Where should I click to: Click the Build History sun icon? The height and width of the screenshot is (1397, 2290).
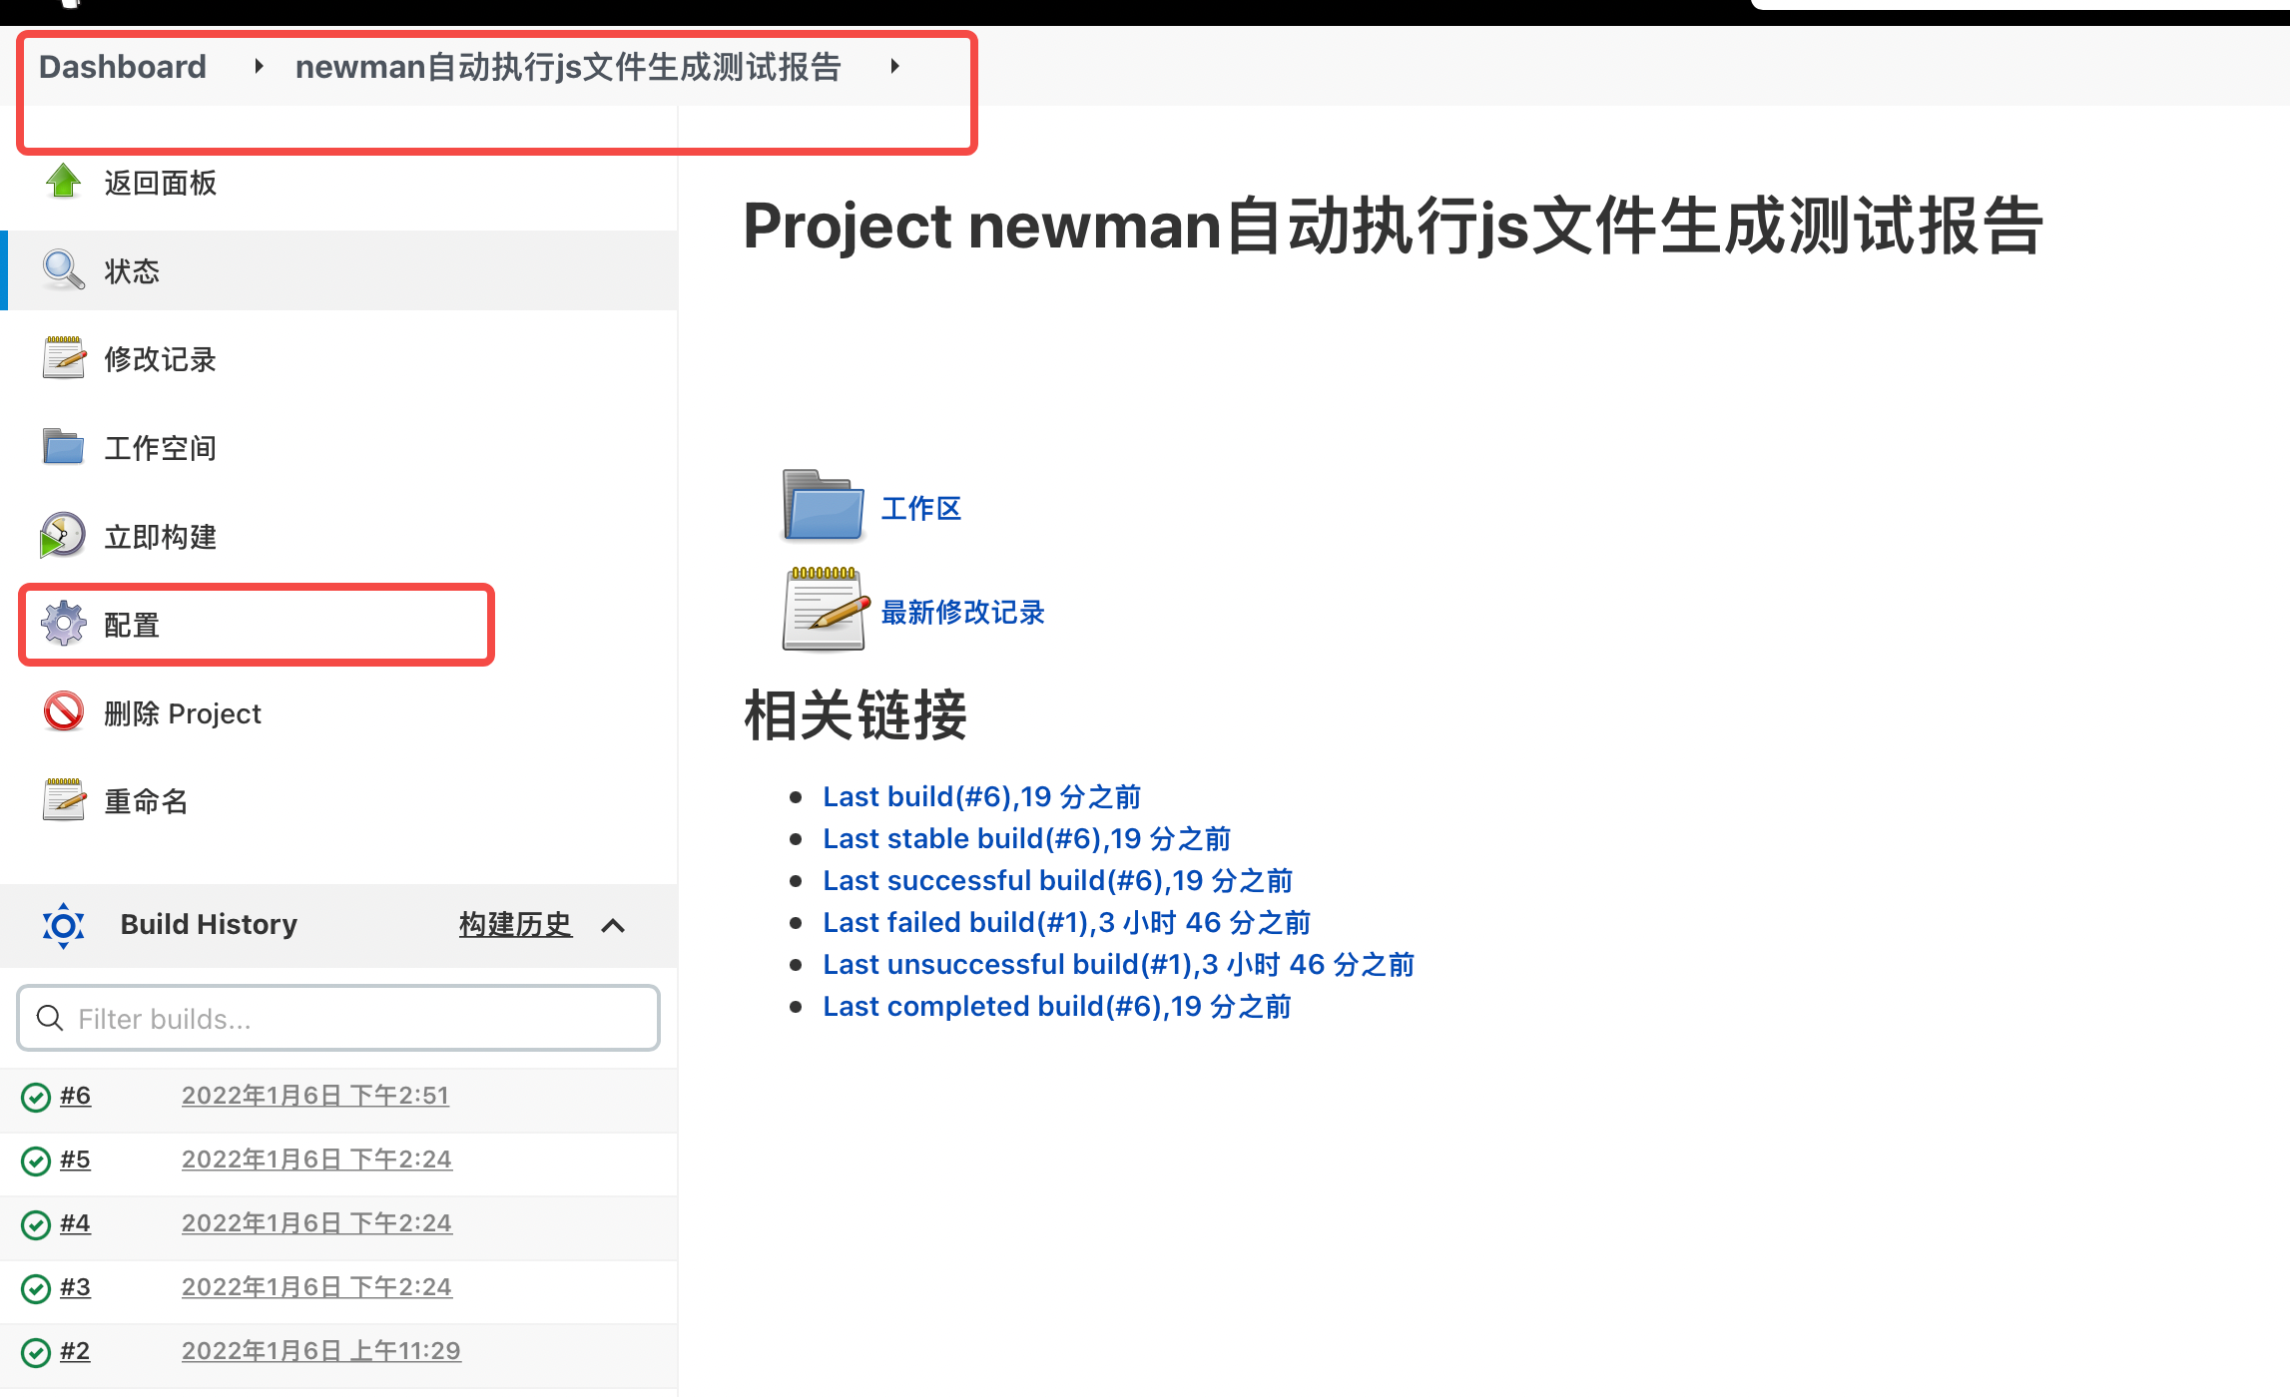63,925
